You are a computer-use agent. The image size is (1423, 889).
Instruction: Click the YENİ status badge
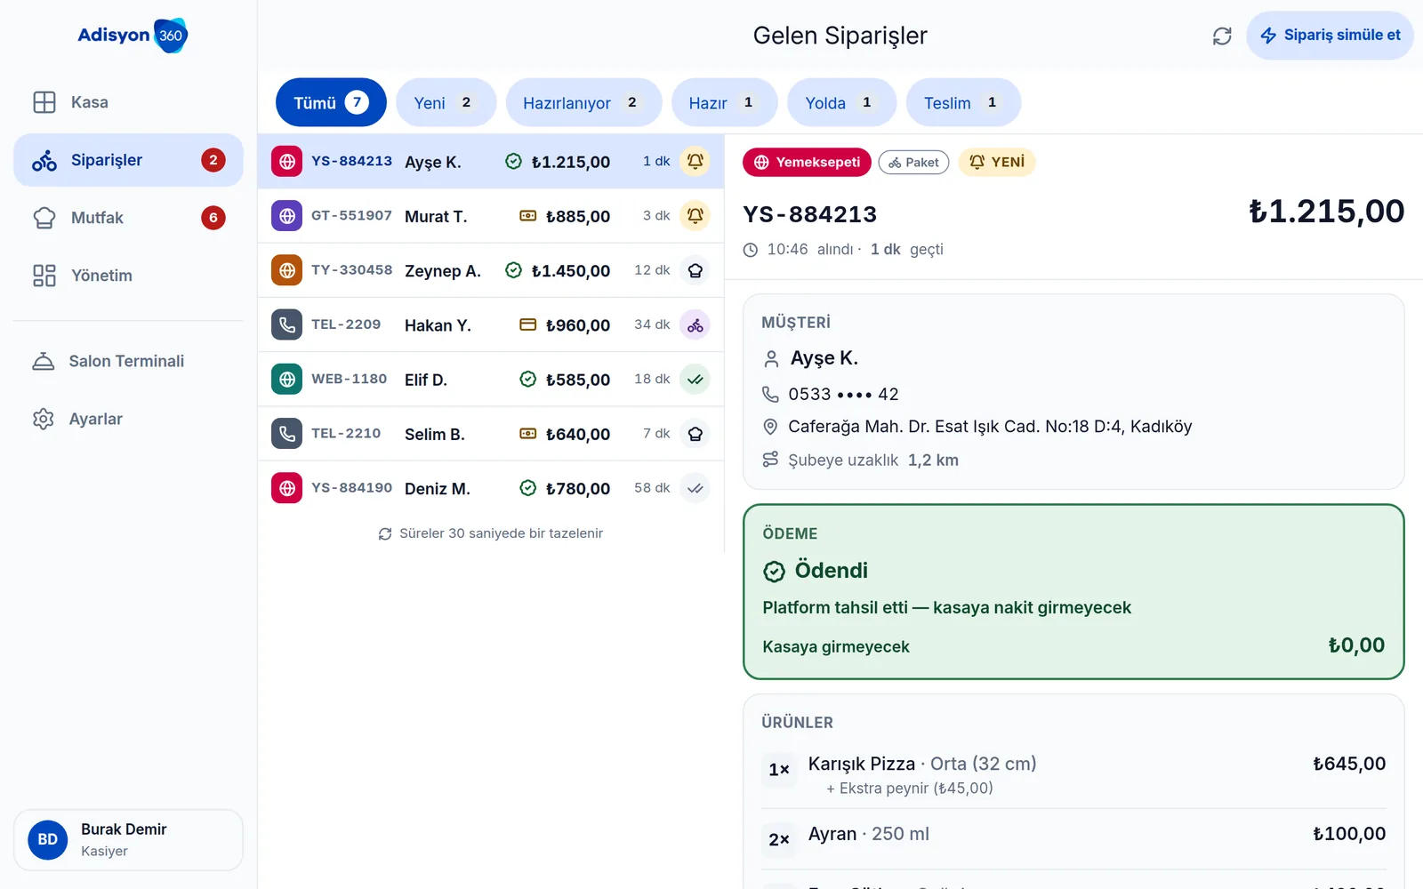[x=997, y=162]
